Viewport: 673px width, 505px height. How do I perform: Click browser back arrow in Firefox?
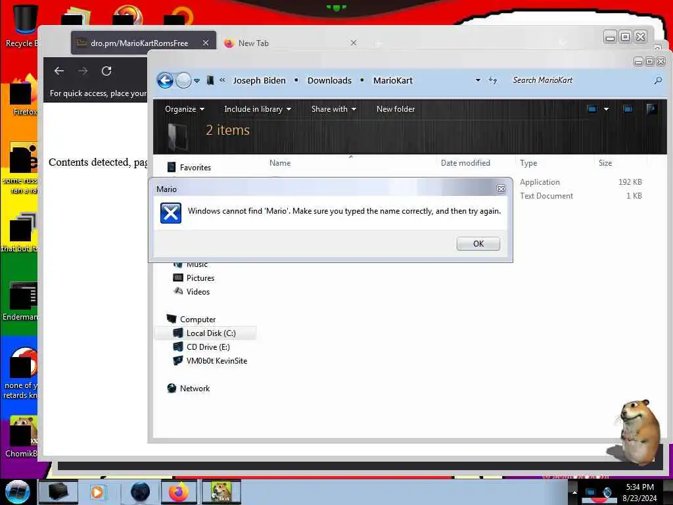click(x=59, y=71)
